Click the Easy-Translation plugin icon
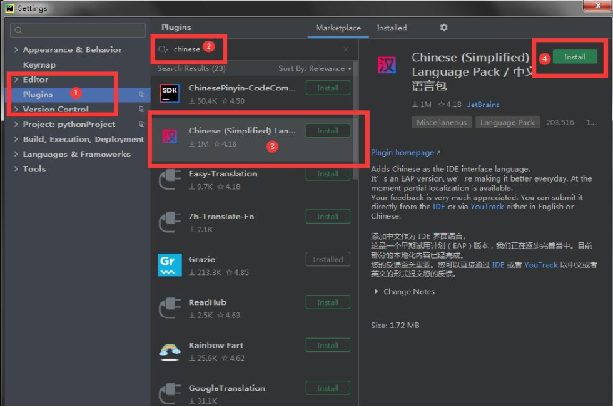 tap(170, 180)
